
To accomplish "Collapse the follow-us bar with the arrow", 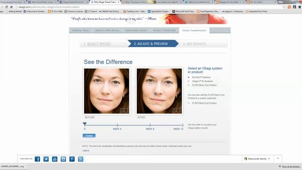I will pyautogui.click(x=278, y=159).
